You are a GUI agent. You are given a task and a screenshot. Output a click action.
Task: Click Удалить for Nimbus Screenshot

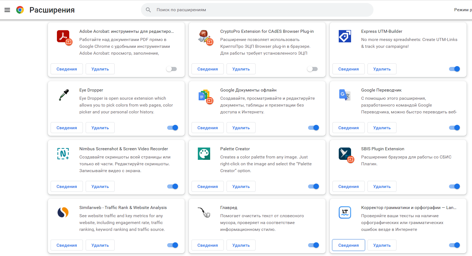[100, 186]
